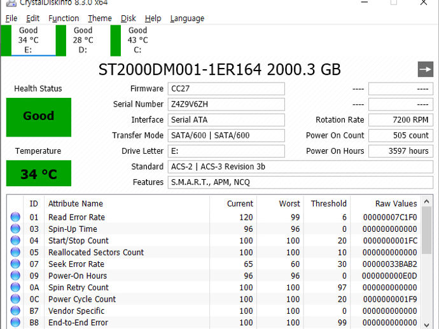Click the attribute list scrollbar thumb
This screenshot has width=439, height=329.
click(x=427, y=231)
